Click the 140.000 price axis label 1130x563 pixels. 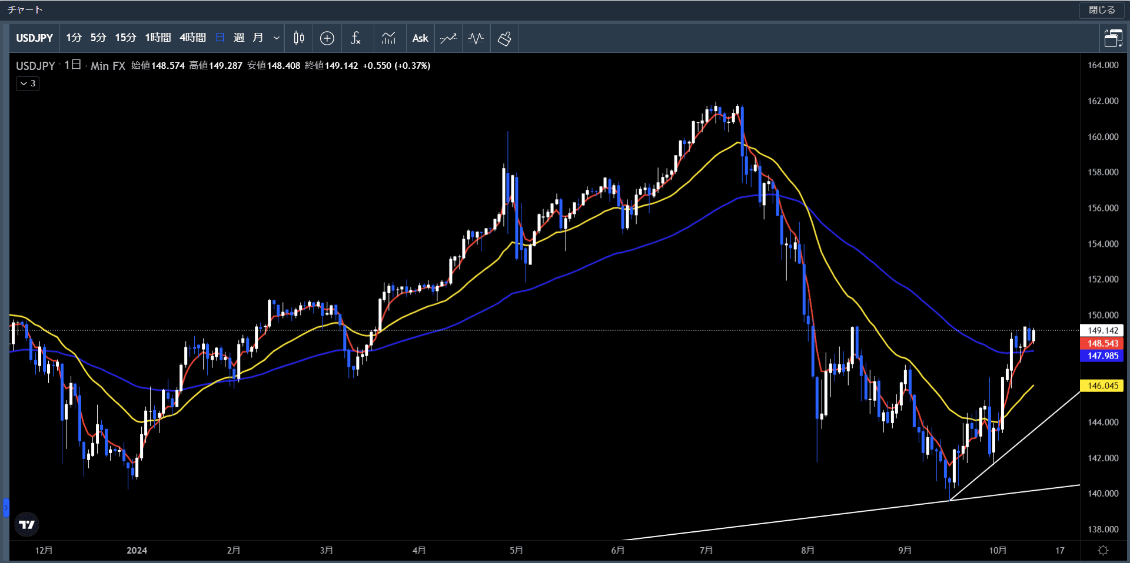pos(1103,494)
